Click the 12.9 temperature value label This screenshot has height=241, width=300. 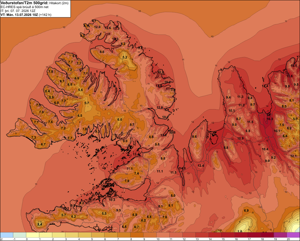(x=241, y=138)
